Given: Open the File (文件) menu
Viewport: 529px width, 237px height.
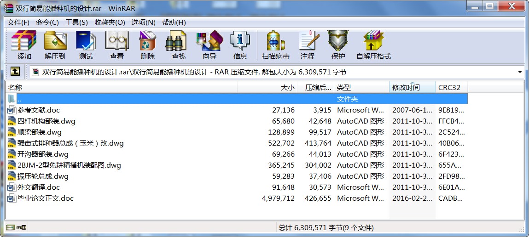Looking at the screenshot, I should click(x=18, y=23).
